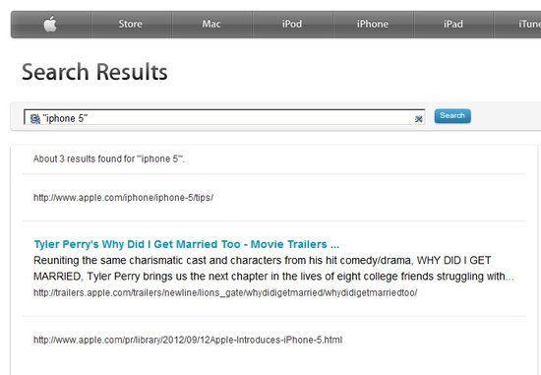Click the "Reuniting the same charismatic cast" description
The height and width of the screenshot is (375, 541).
273,269
